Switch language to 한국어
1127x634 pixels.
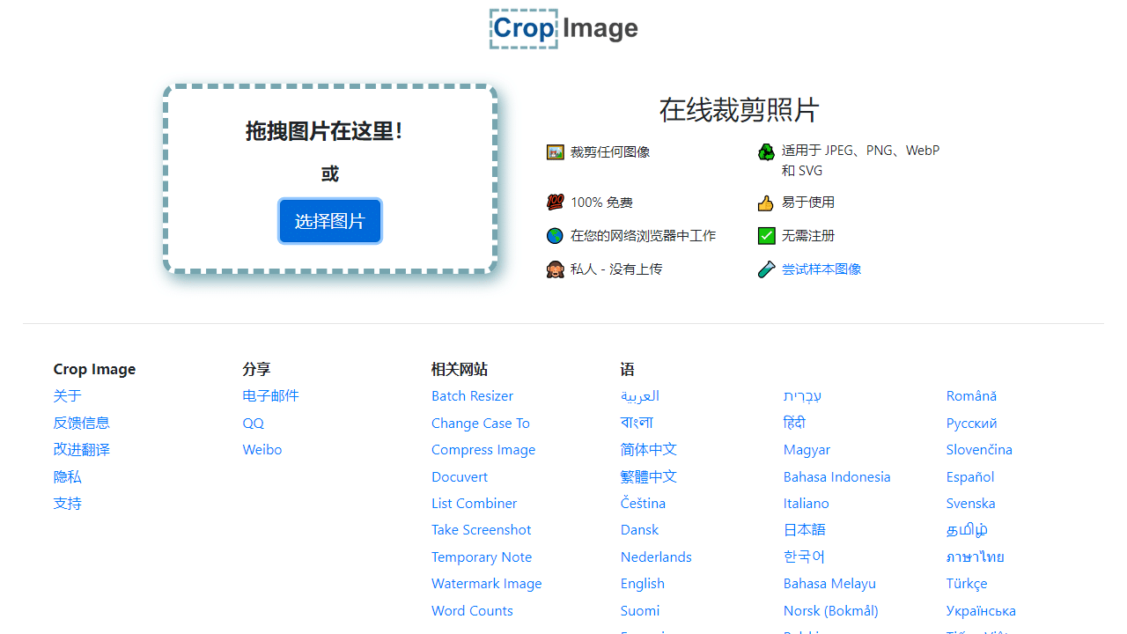[x=804, y=557]
